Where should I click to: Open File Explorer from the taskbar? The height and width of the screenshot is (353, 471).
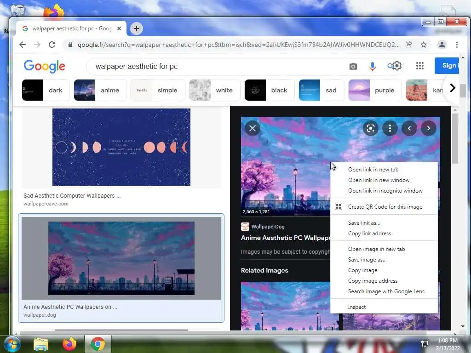click(41, 344)
